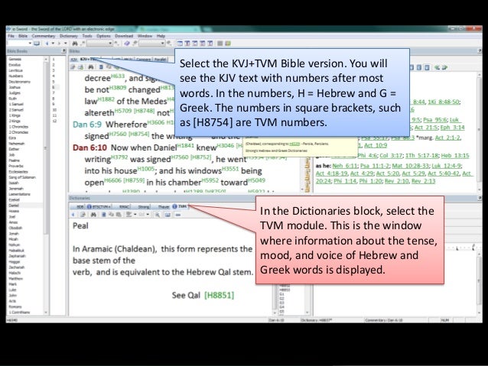Switch to the KJV Bible tab
488x366 pixels.
coord(73,60)
